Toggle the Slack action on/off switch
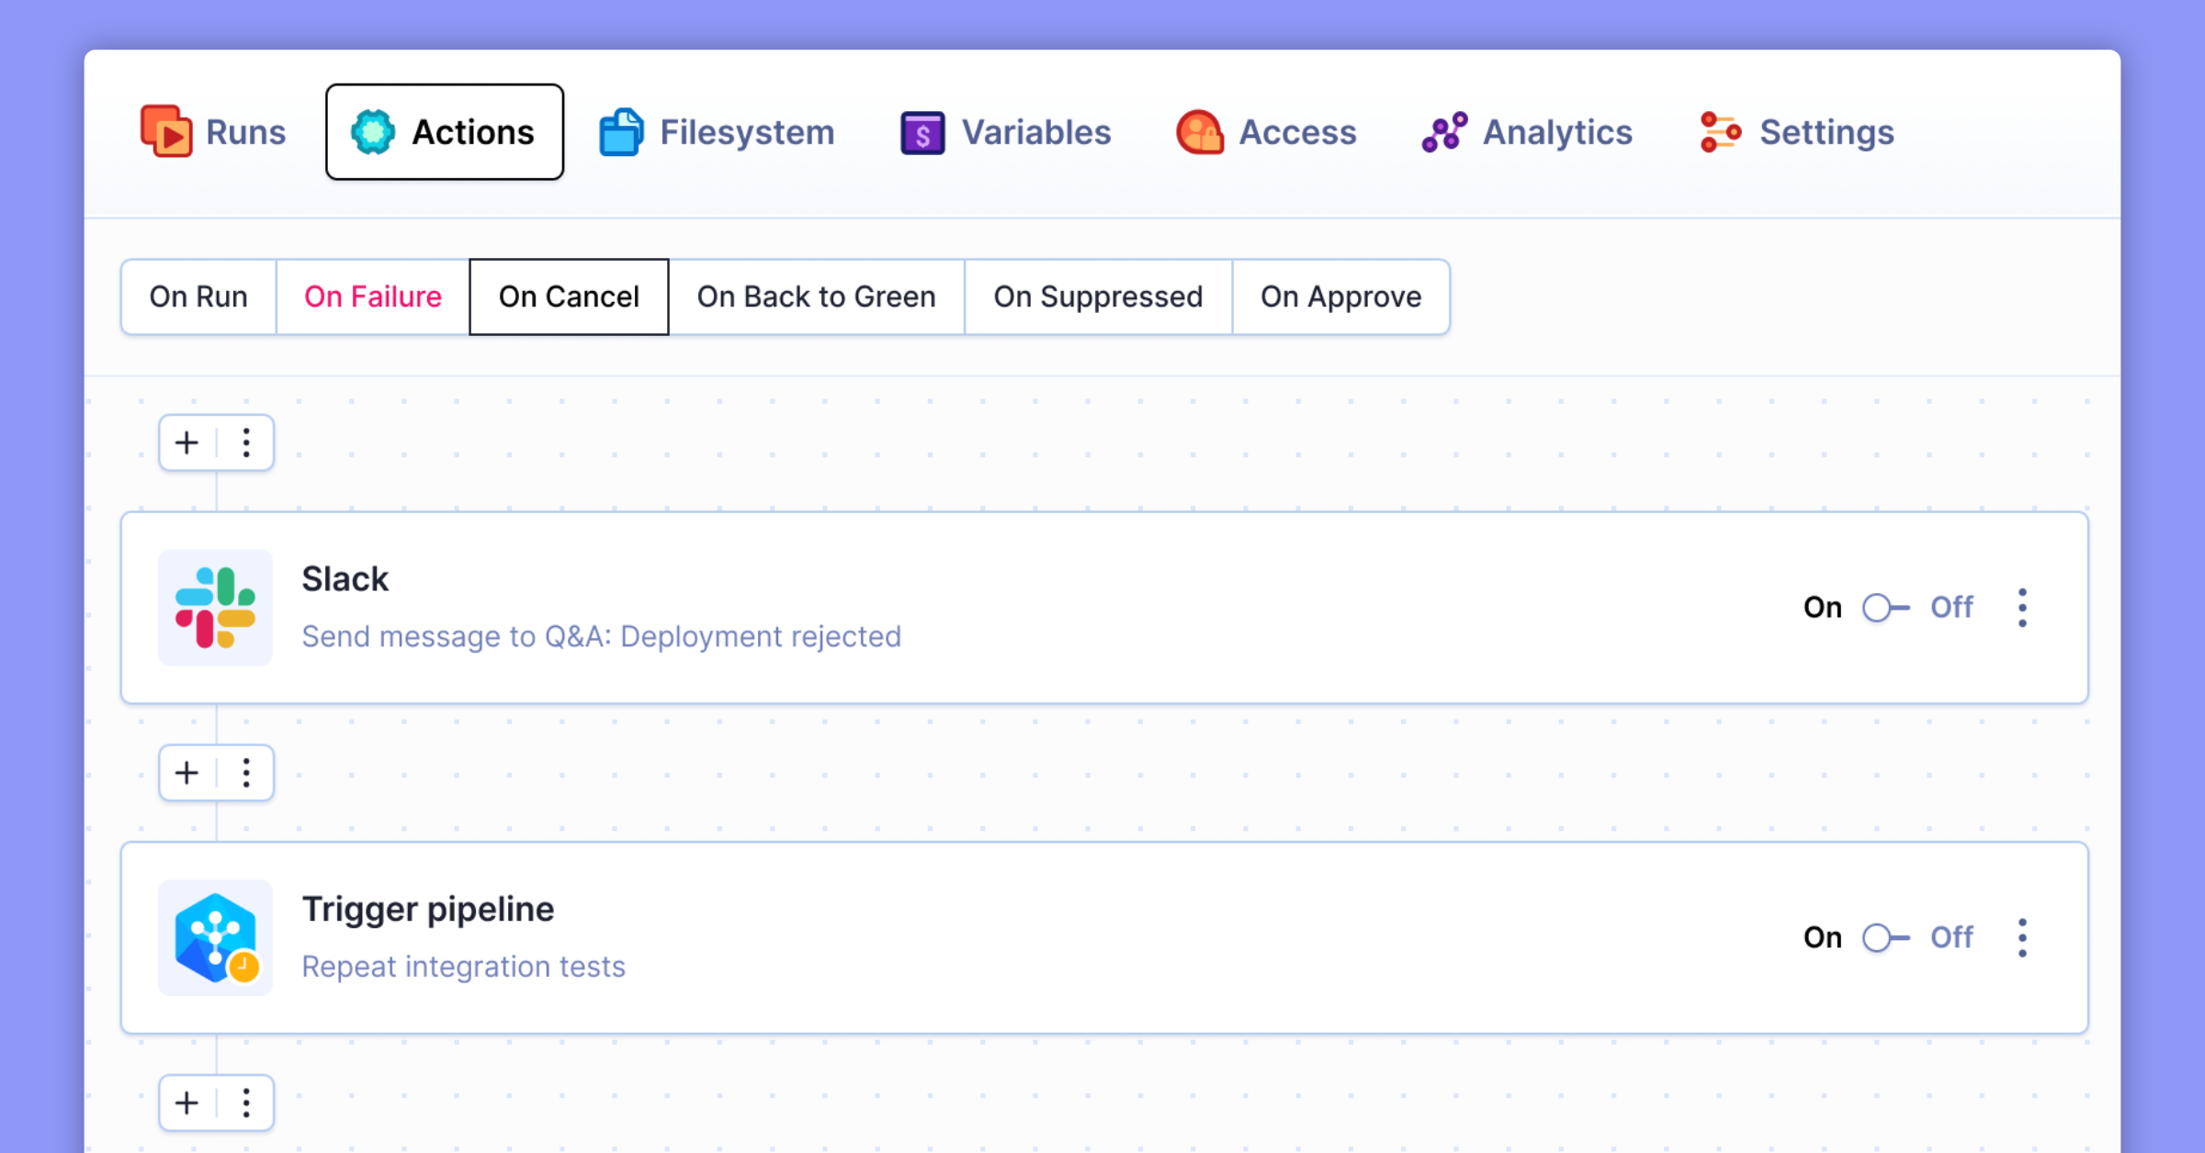This screenshot has width=2205, height=1153. point(1885,608)
